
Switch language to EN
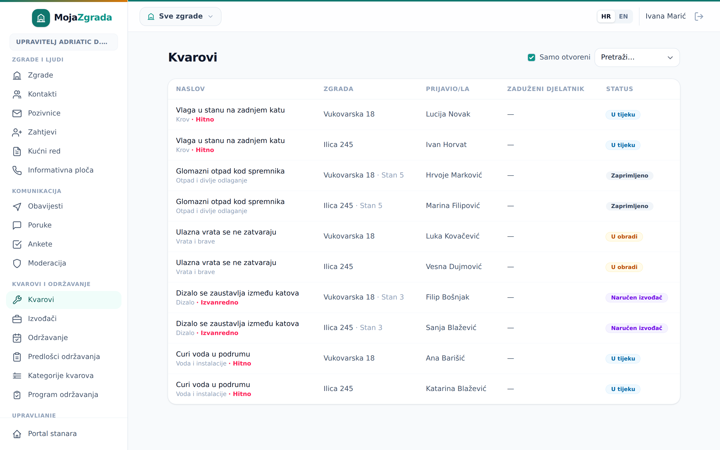623,16
